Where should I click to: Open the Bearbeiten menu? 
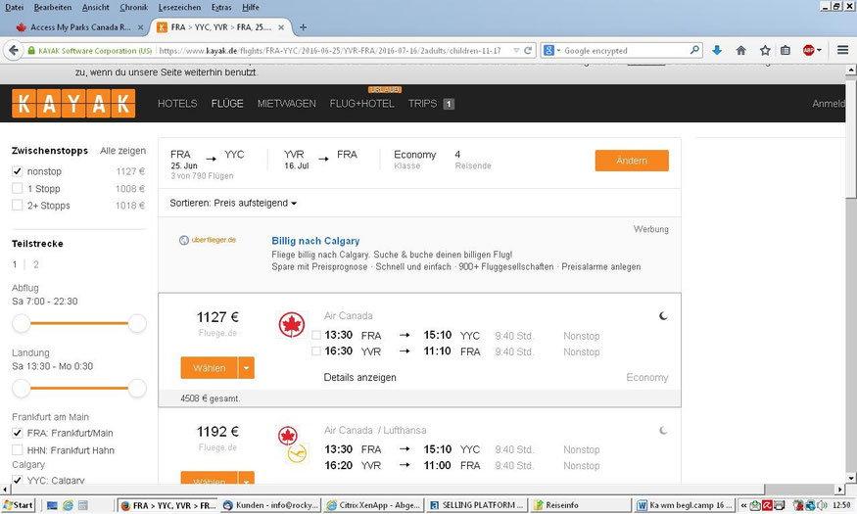(53, 7)
